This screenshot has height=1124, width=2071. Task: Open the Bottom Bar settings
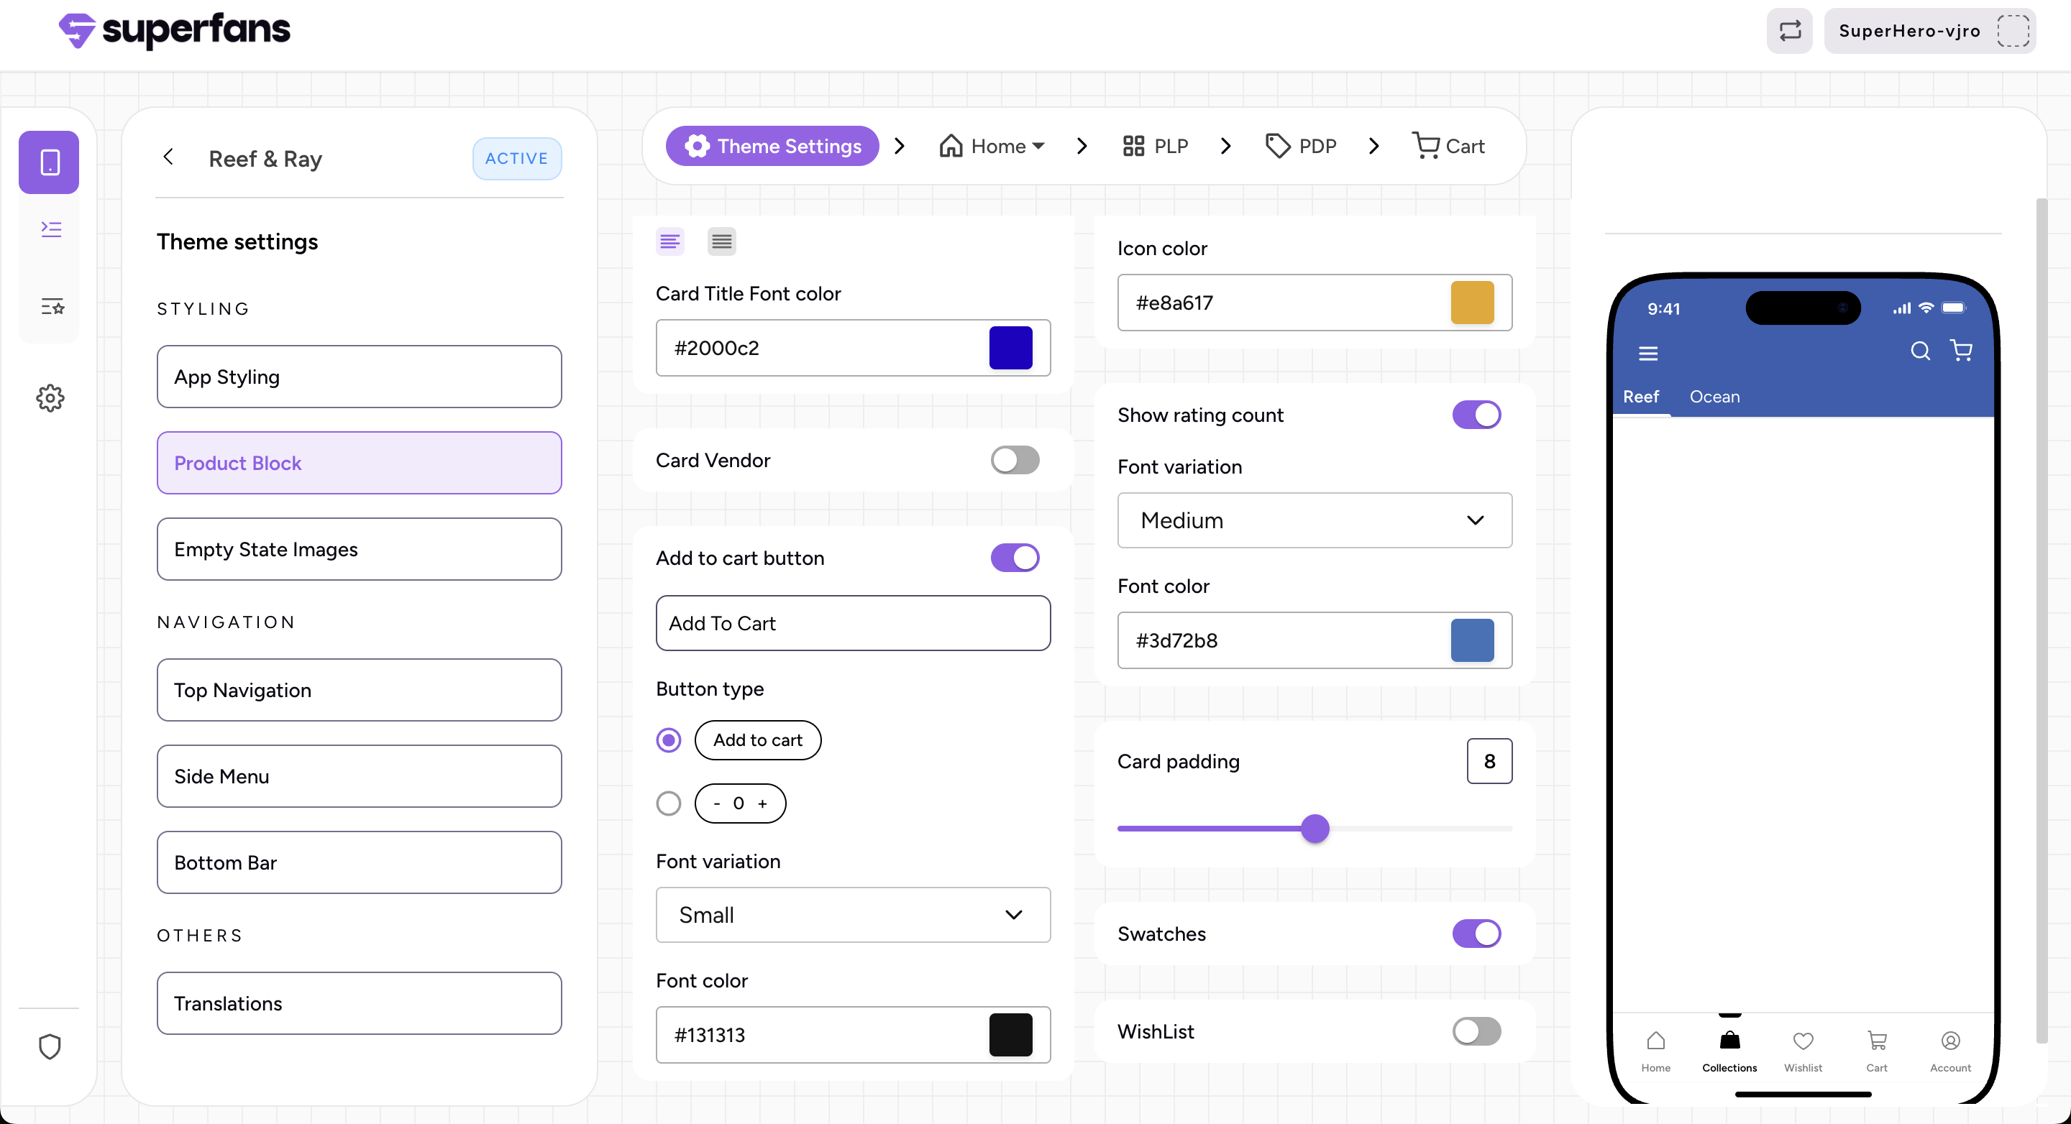point(359,862)
